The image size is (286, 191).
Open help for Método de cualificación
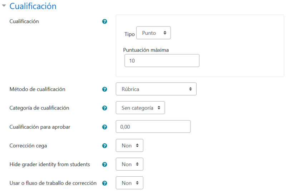[x=104, y=89]
